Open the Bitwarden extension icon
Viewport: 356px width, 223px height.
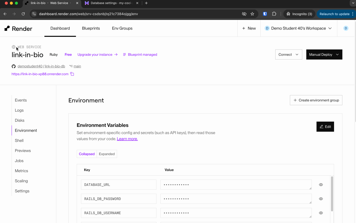[265, 14]
